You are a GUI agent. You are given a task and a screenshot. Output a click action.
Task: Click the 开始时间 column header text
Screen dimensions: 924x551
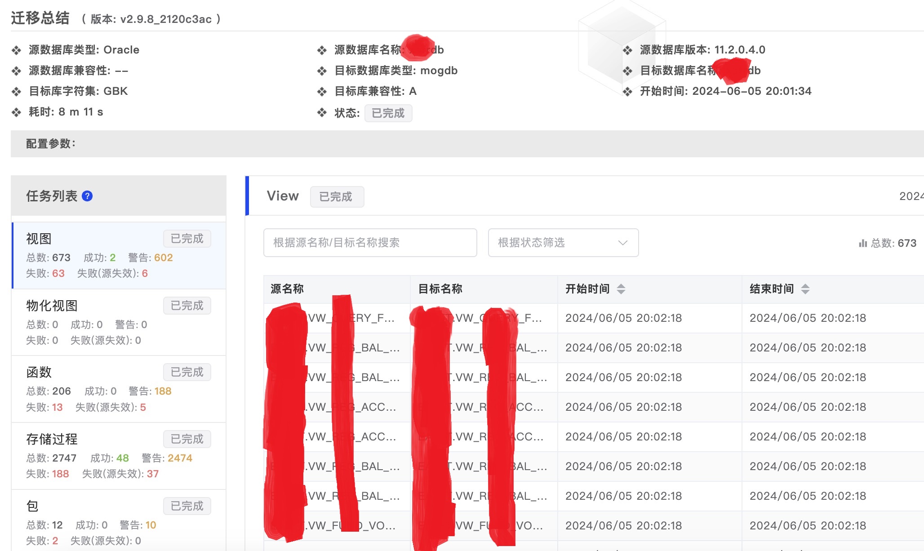587,289
